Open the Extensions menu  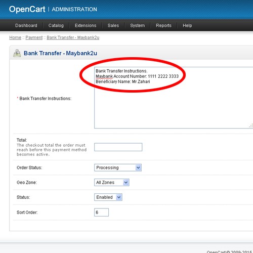(x=86, y=25)
